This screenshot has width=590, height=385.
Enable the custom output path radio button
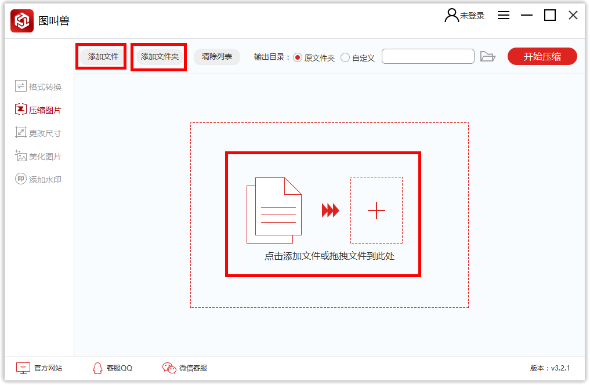[347, 56]
